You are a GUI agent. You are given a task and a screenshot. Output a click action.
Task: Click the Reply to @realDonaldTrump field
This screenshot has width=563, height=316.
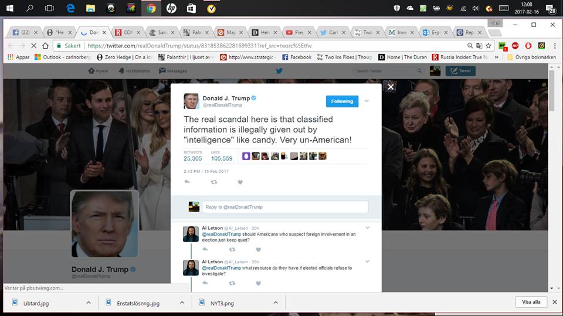(285, 207)
